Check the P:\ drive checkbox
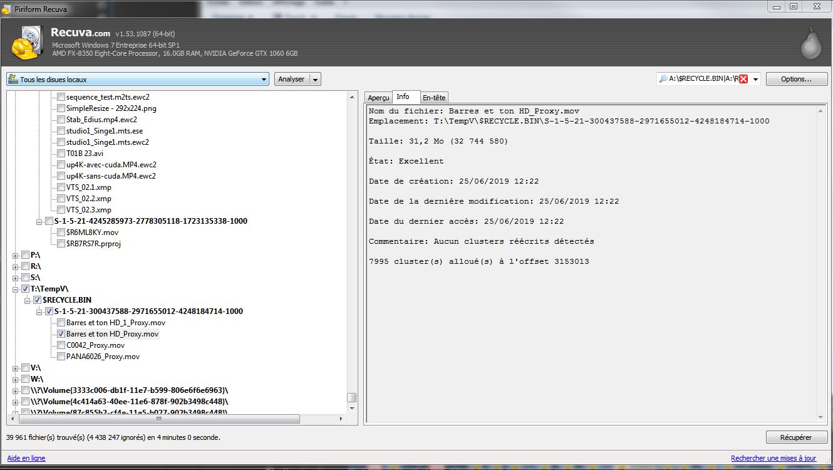The width and height of the screenshot is (833, 470). click(25, 255)
